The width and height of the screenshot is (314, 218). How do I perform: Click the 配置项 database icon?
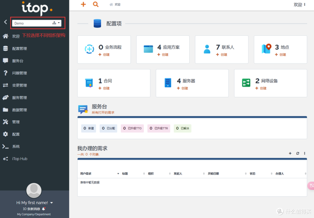97,24
